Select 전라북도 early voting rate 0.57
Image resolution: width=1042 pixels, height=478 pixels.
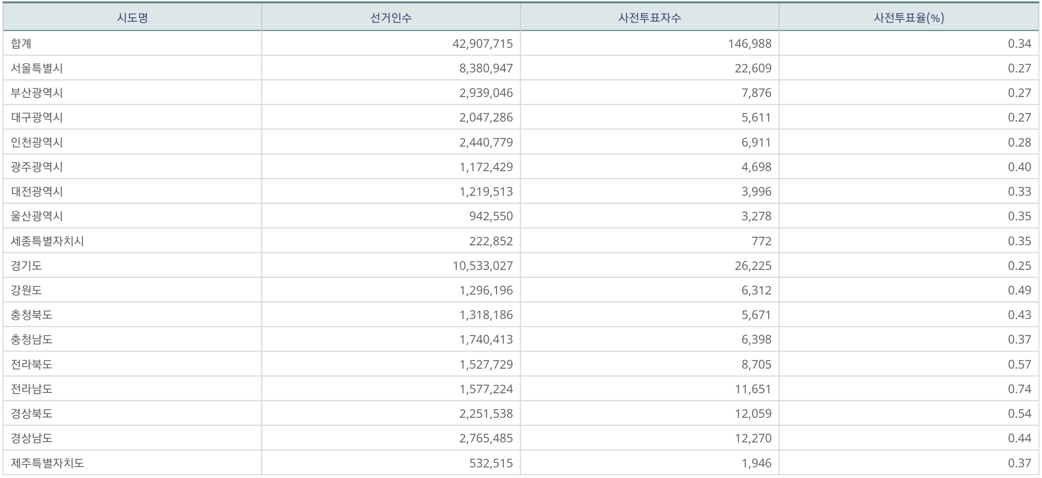[1019, 364]
